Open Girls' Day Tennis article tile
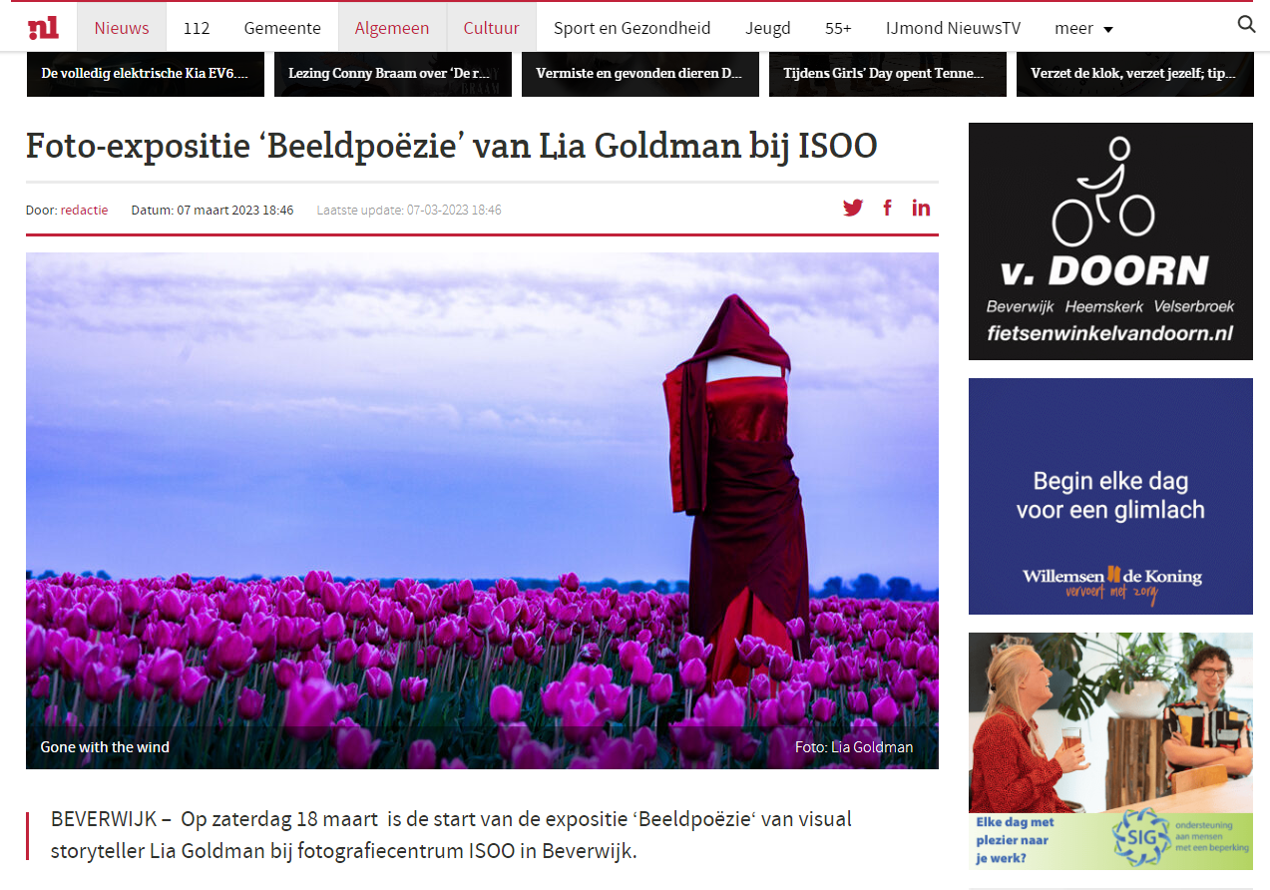This screenshot has width=1270, height=890. [888, 74]
